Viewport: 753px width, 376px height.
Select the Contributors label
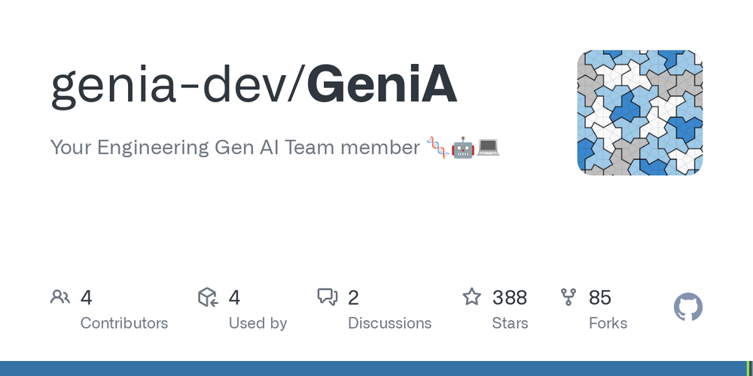(x=124, y=323)
